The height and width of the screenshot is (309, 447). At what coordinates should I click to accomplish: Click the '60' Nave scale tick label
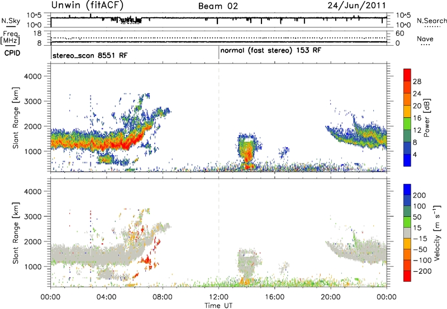click(x=400, y=33)
